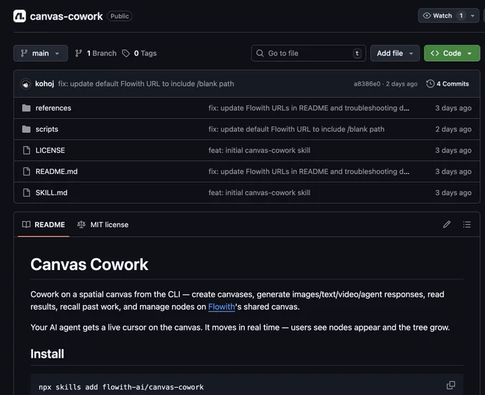This screenshot has width=485, height=395.
Task: Click the tag icon beside 0 Tags
Action: click(126, 53)
